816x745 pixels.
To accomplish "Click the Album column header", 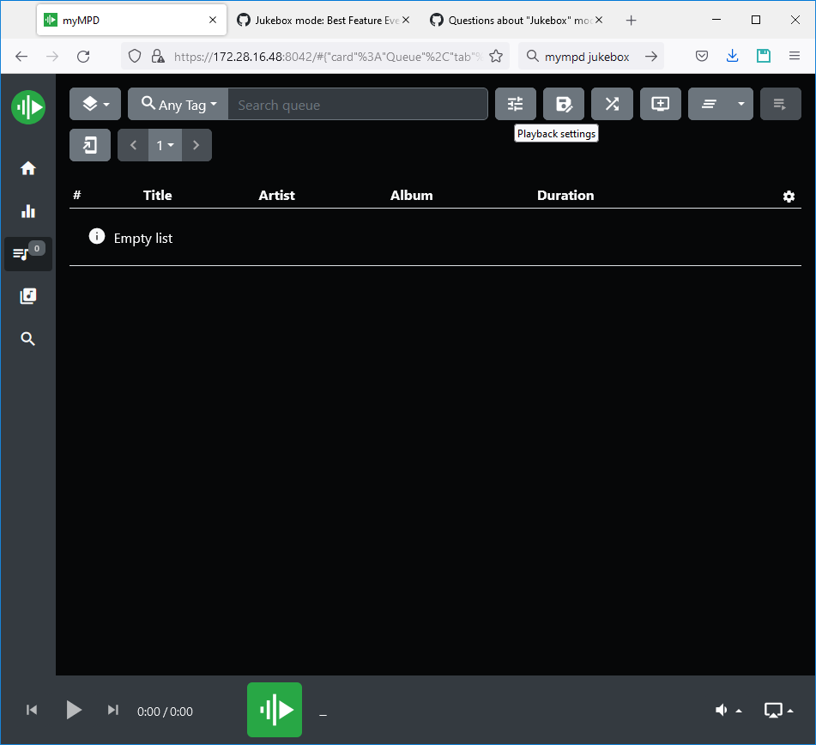I will [x=411, y=195].
